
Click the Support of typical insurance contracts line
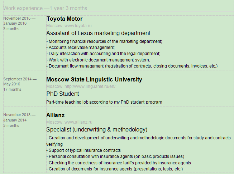click(x=83, y=150)
